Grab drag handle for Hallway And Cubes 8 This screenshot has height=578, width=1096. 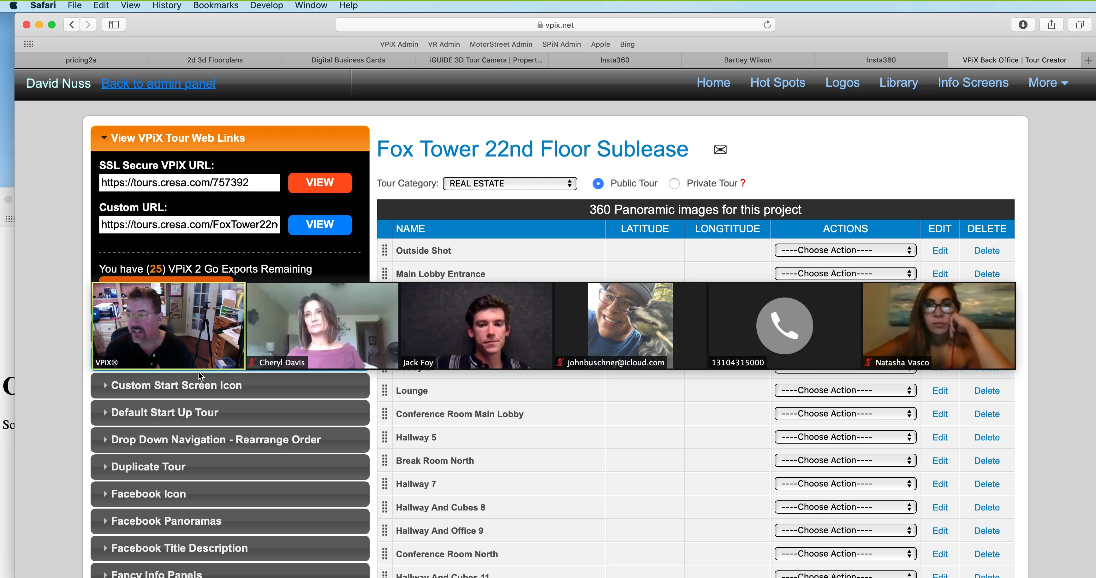click(384, 507)
